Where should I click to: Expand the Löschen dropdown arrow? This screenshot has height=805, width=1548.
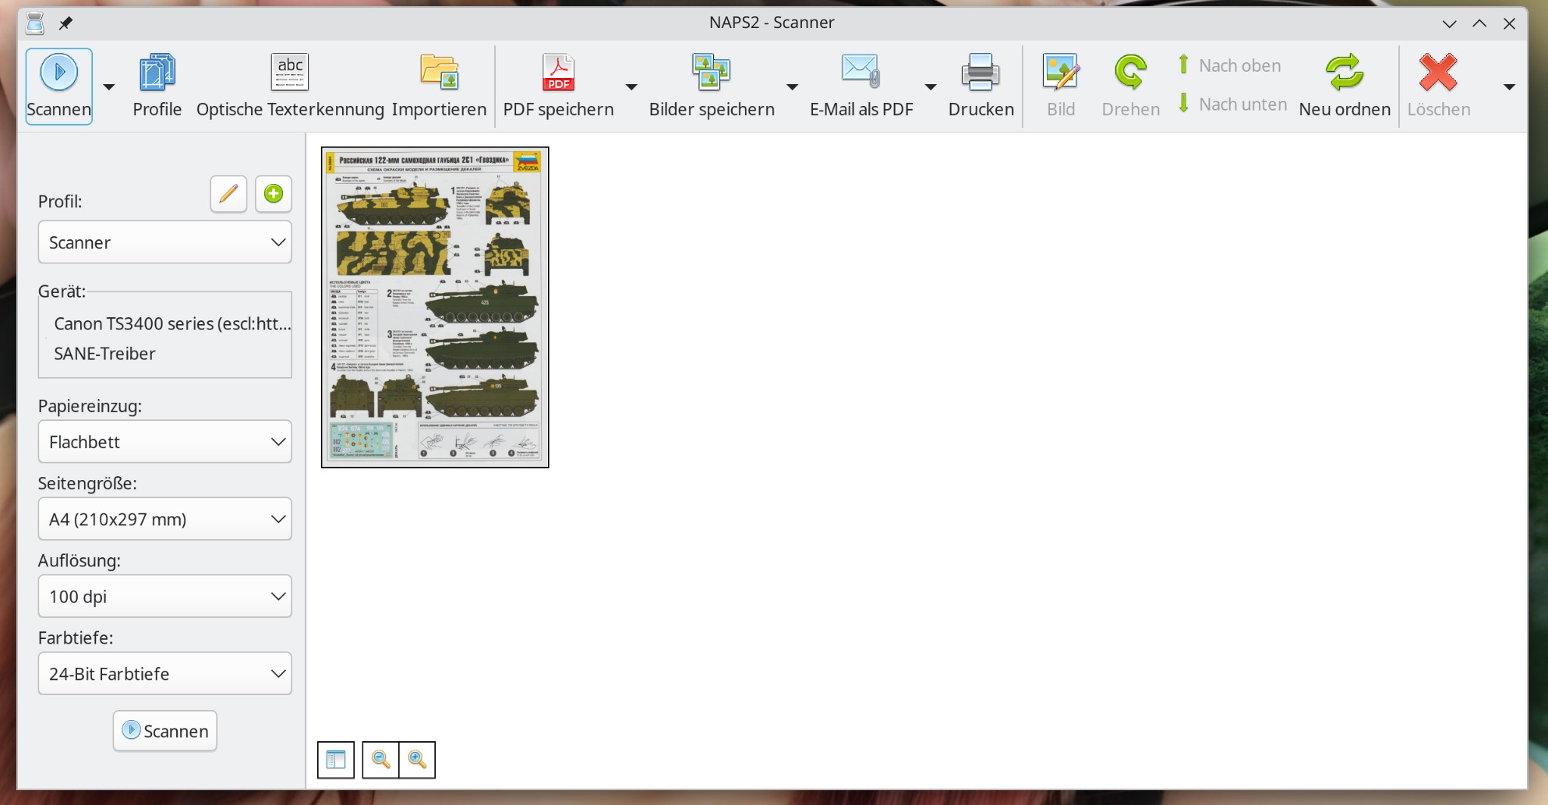tap(1509, 87)
